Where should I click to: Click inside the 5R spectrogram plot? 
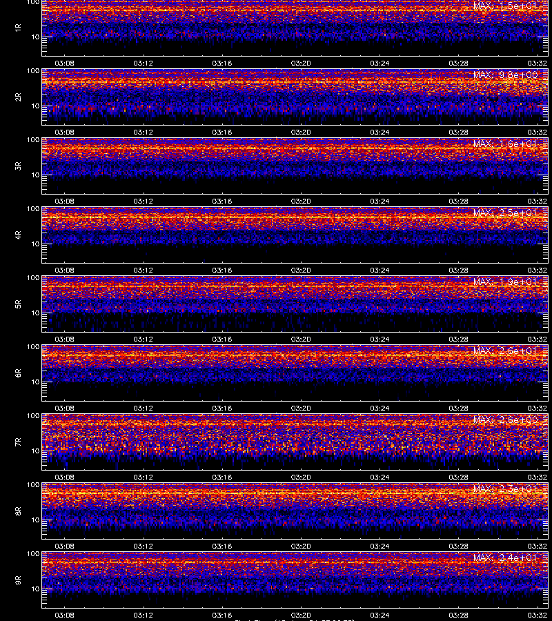pos(295,304)
